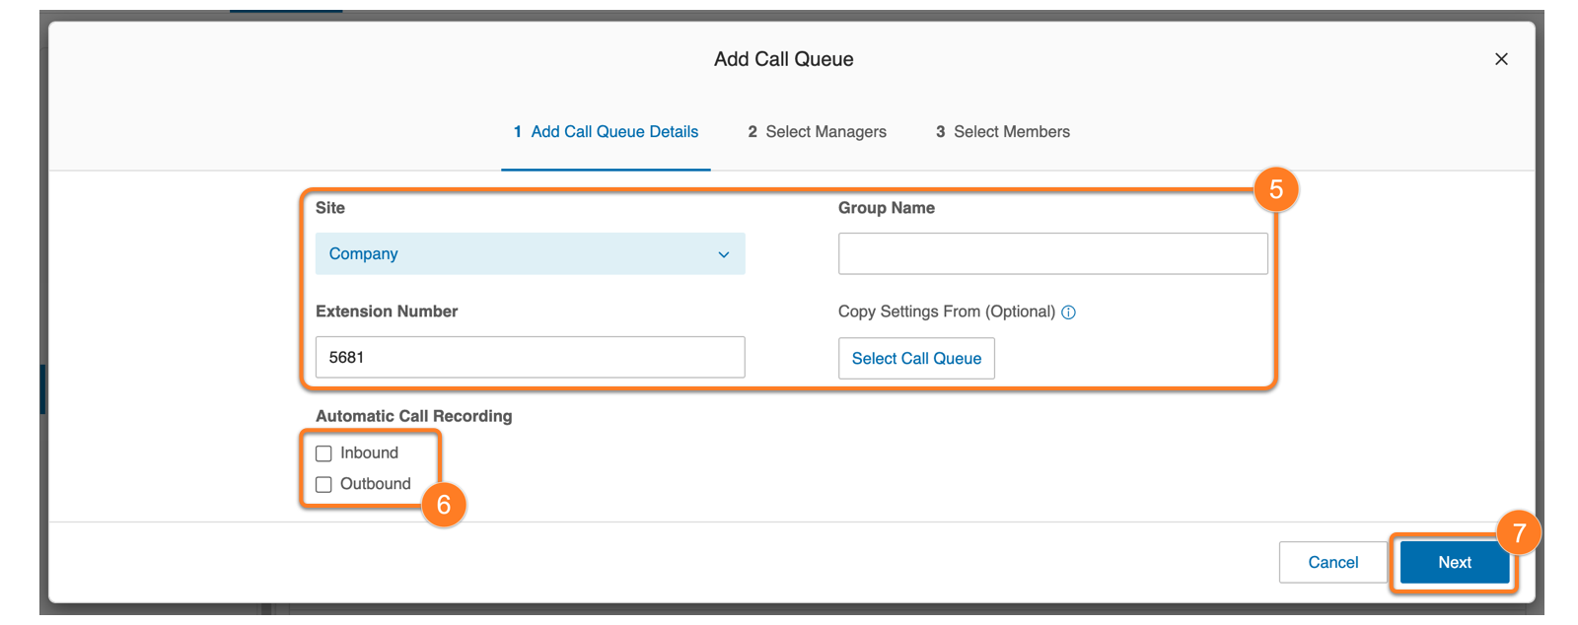The width and height of the screenshot is (1578, 625).
Task: Click the Add Call Queue dialog title
Action: pyautogui.click(x=784, y=59)
